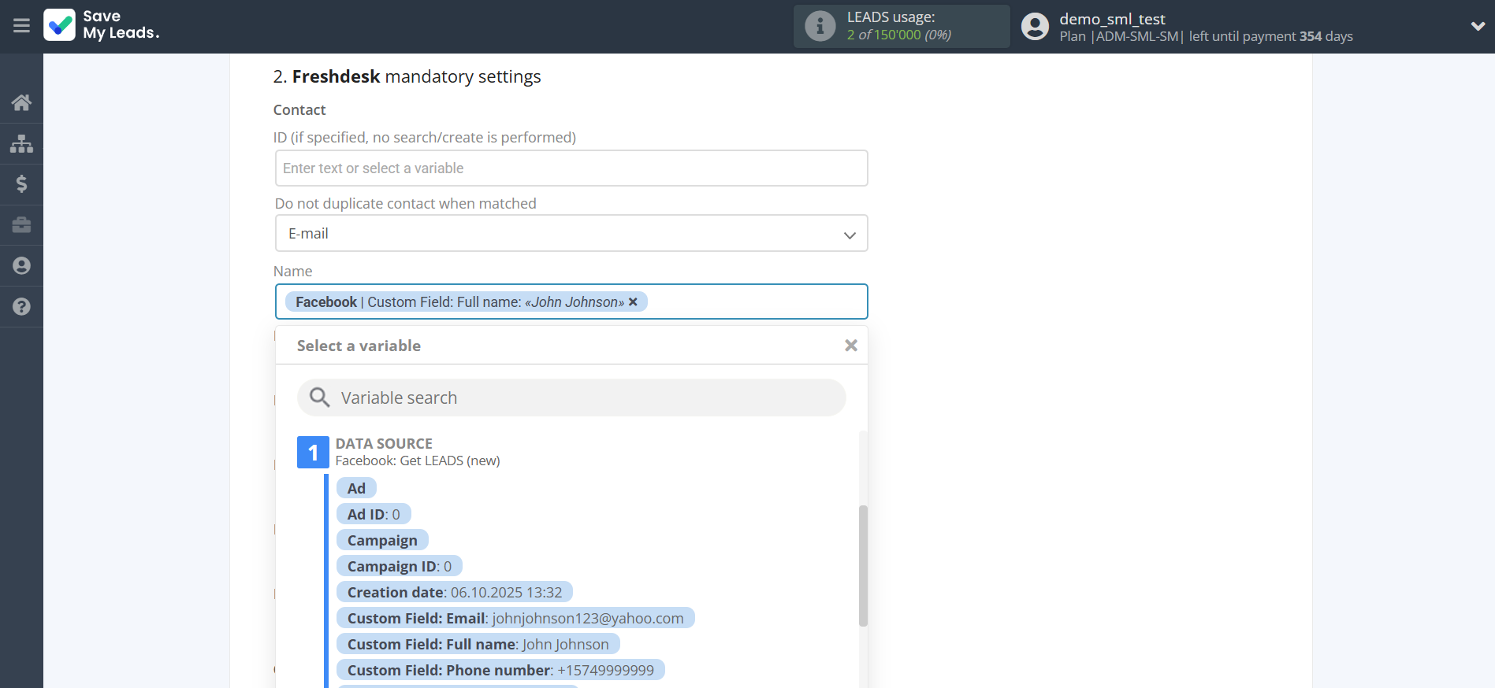This screenshot has width=1495, height=688.
Task: Open the billing dollar icon
Action: tap(21, 184)
